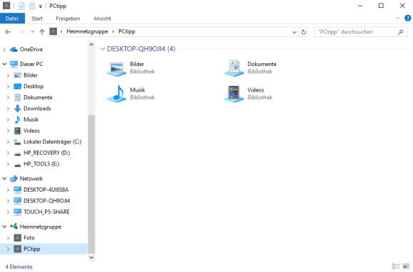Viewport: 413px width, 272px height.
Task: Collapse the Heimnetzgruppe tree node
Action: 4,227
